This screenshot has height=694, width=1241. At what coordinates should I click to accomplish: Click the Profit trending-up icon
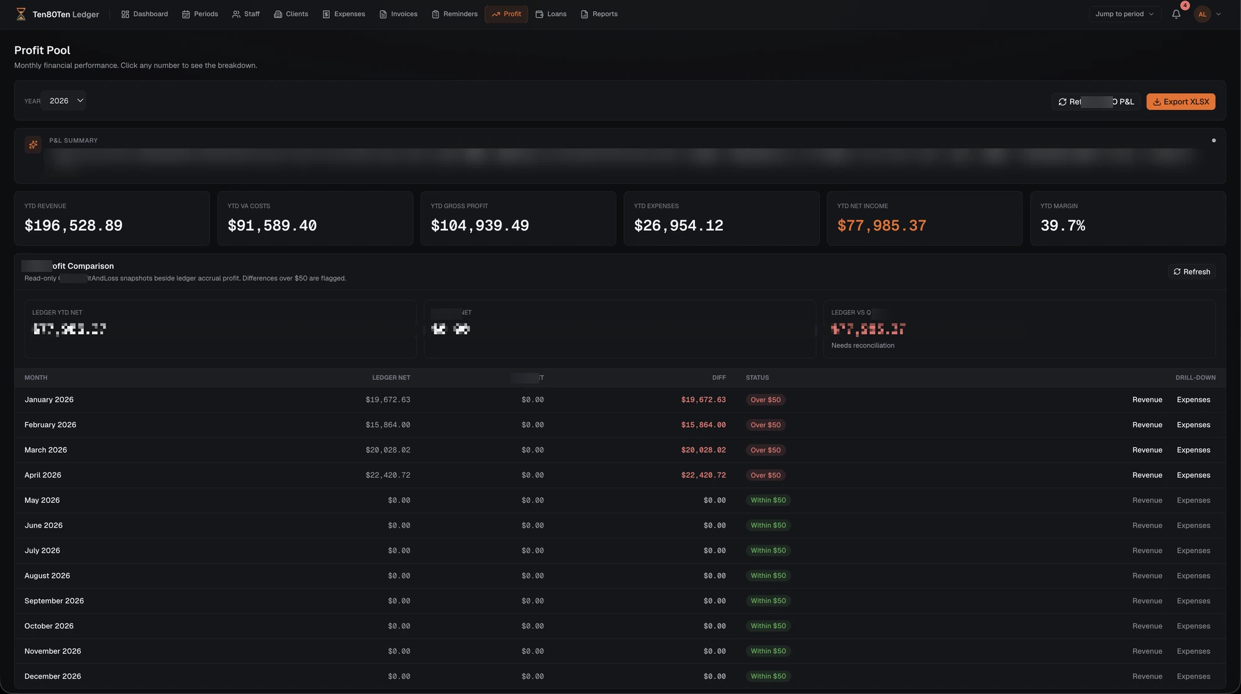point(496,14)
